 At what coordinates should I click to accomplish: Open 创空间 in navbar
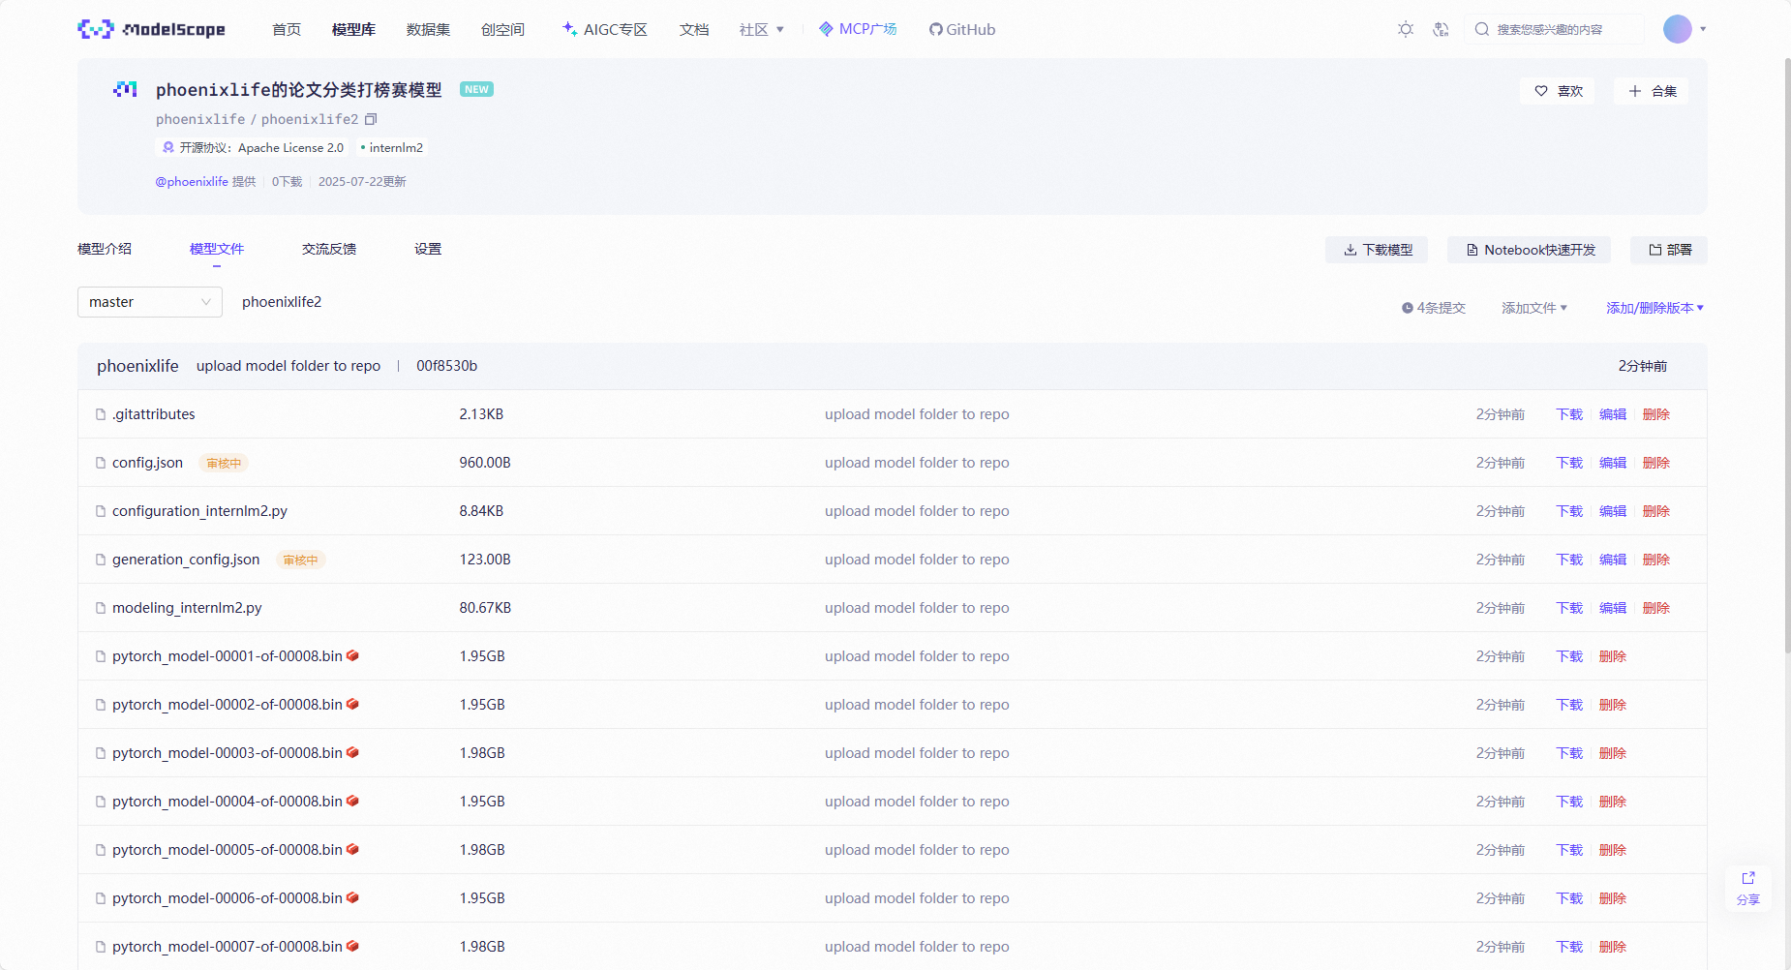click(x=502, y=29)
